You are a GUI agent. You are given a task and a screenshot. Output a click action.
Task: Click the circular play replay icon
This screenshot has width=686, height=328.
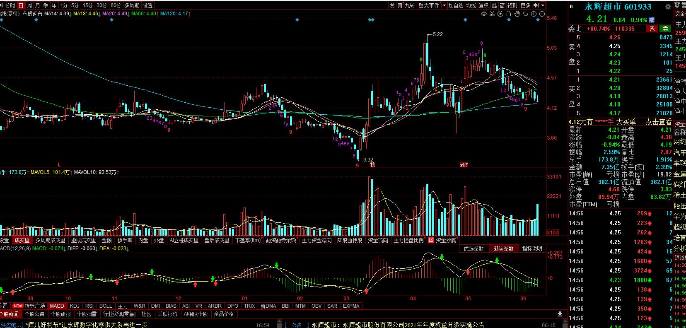coord(500,14)
